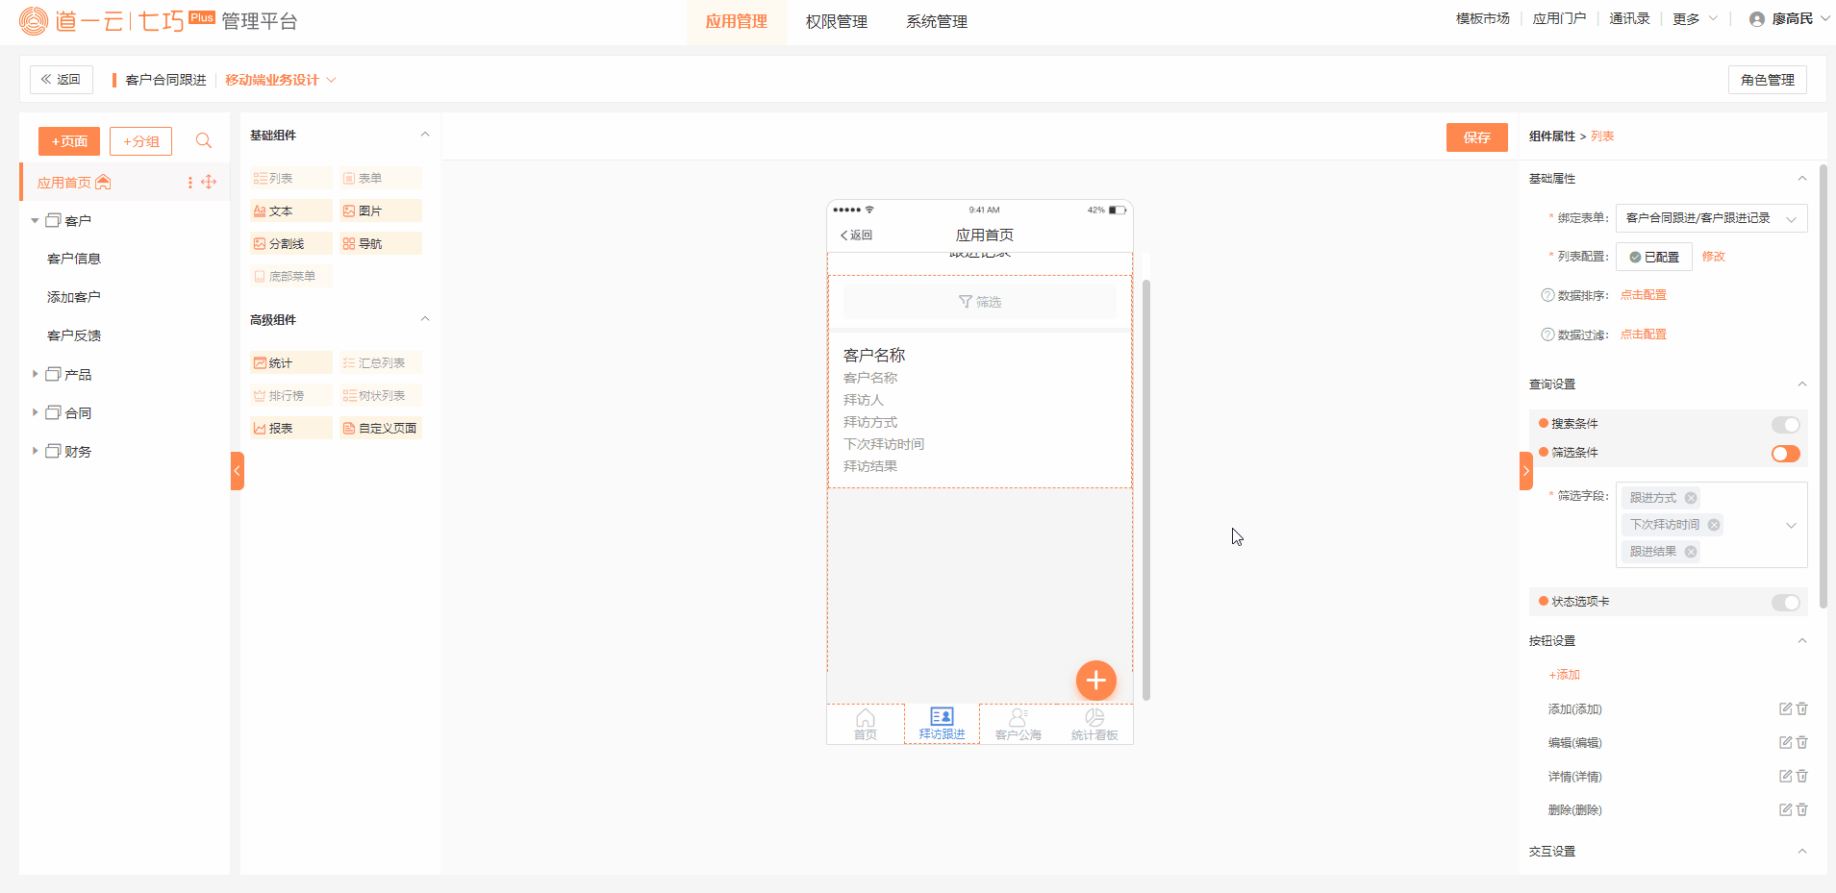Click the drag-move icon beside 应用首页
Image resolution: width=1836 pixels, height=893 pixels.
coord(209,183)
